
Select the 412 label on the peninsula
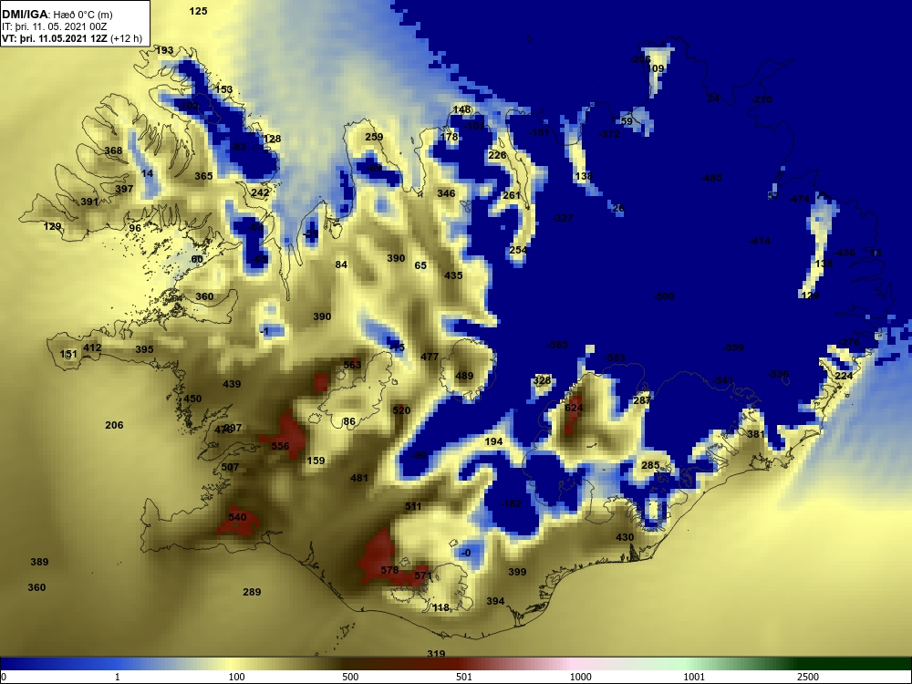tap(92, 347)
